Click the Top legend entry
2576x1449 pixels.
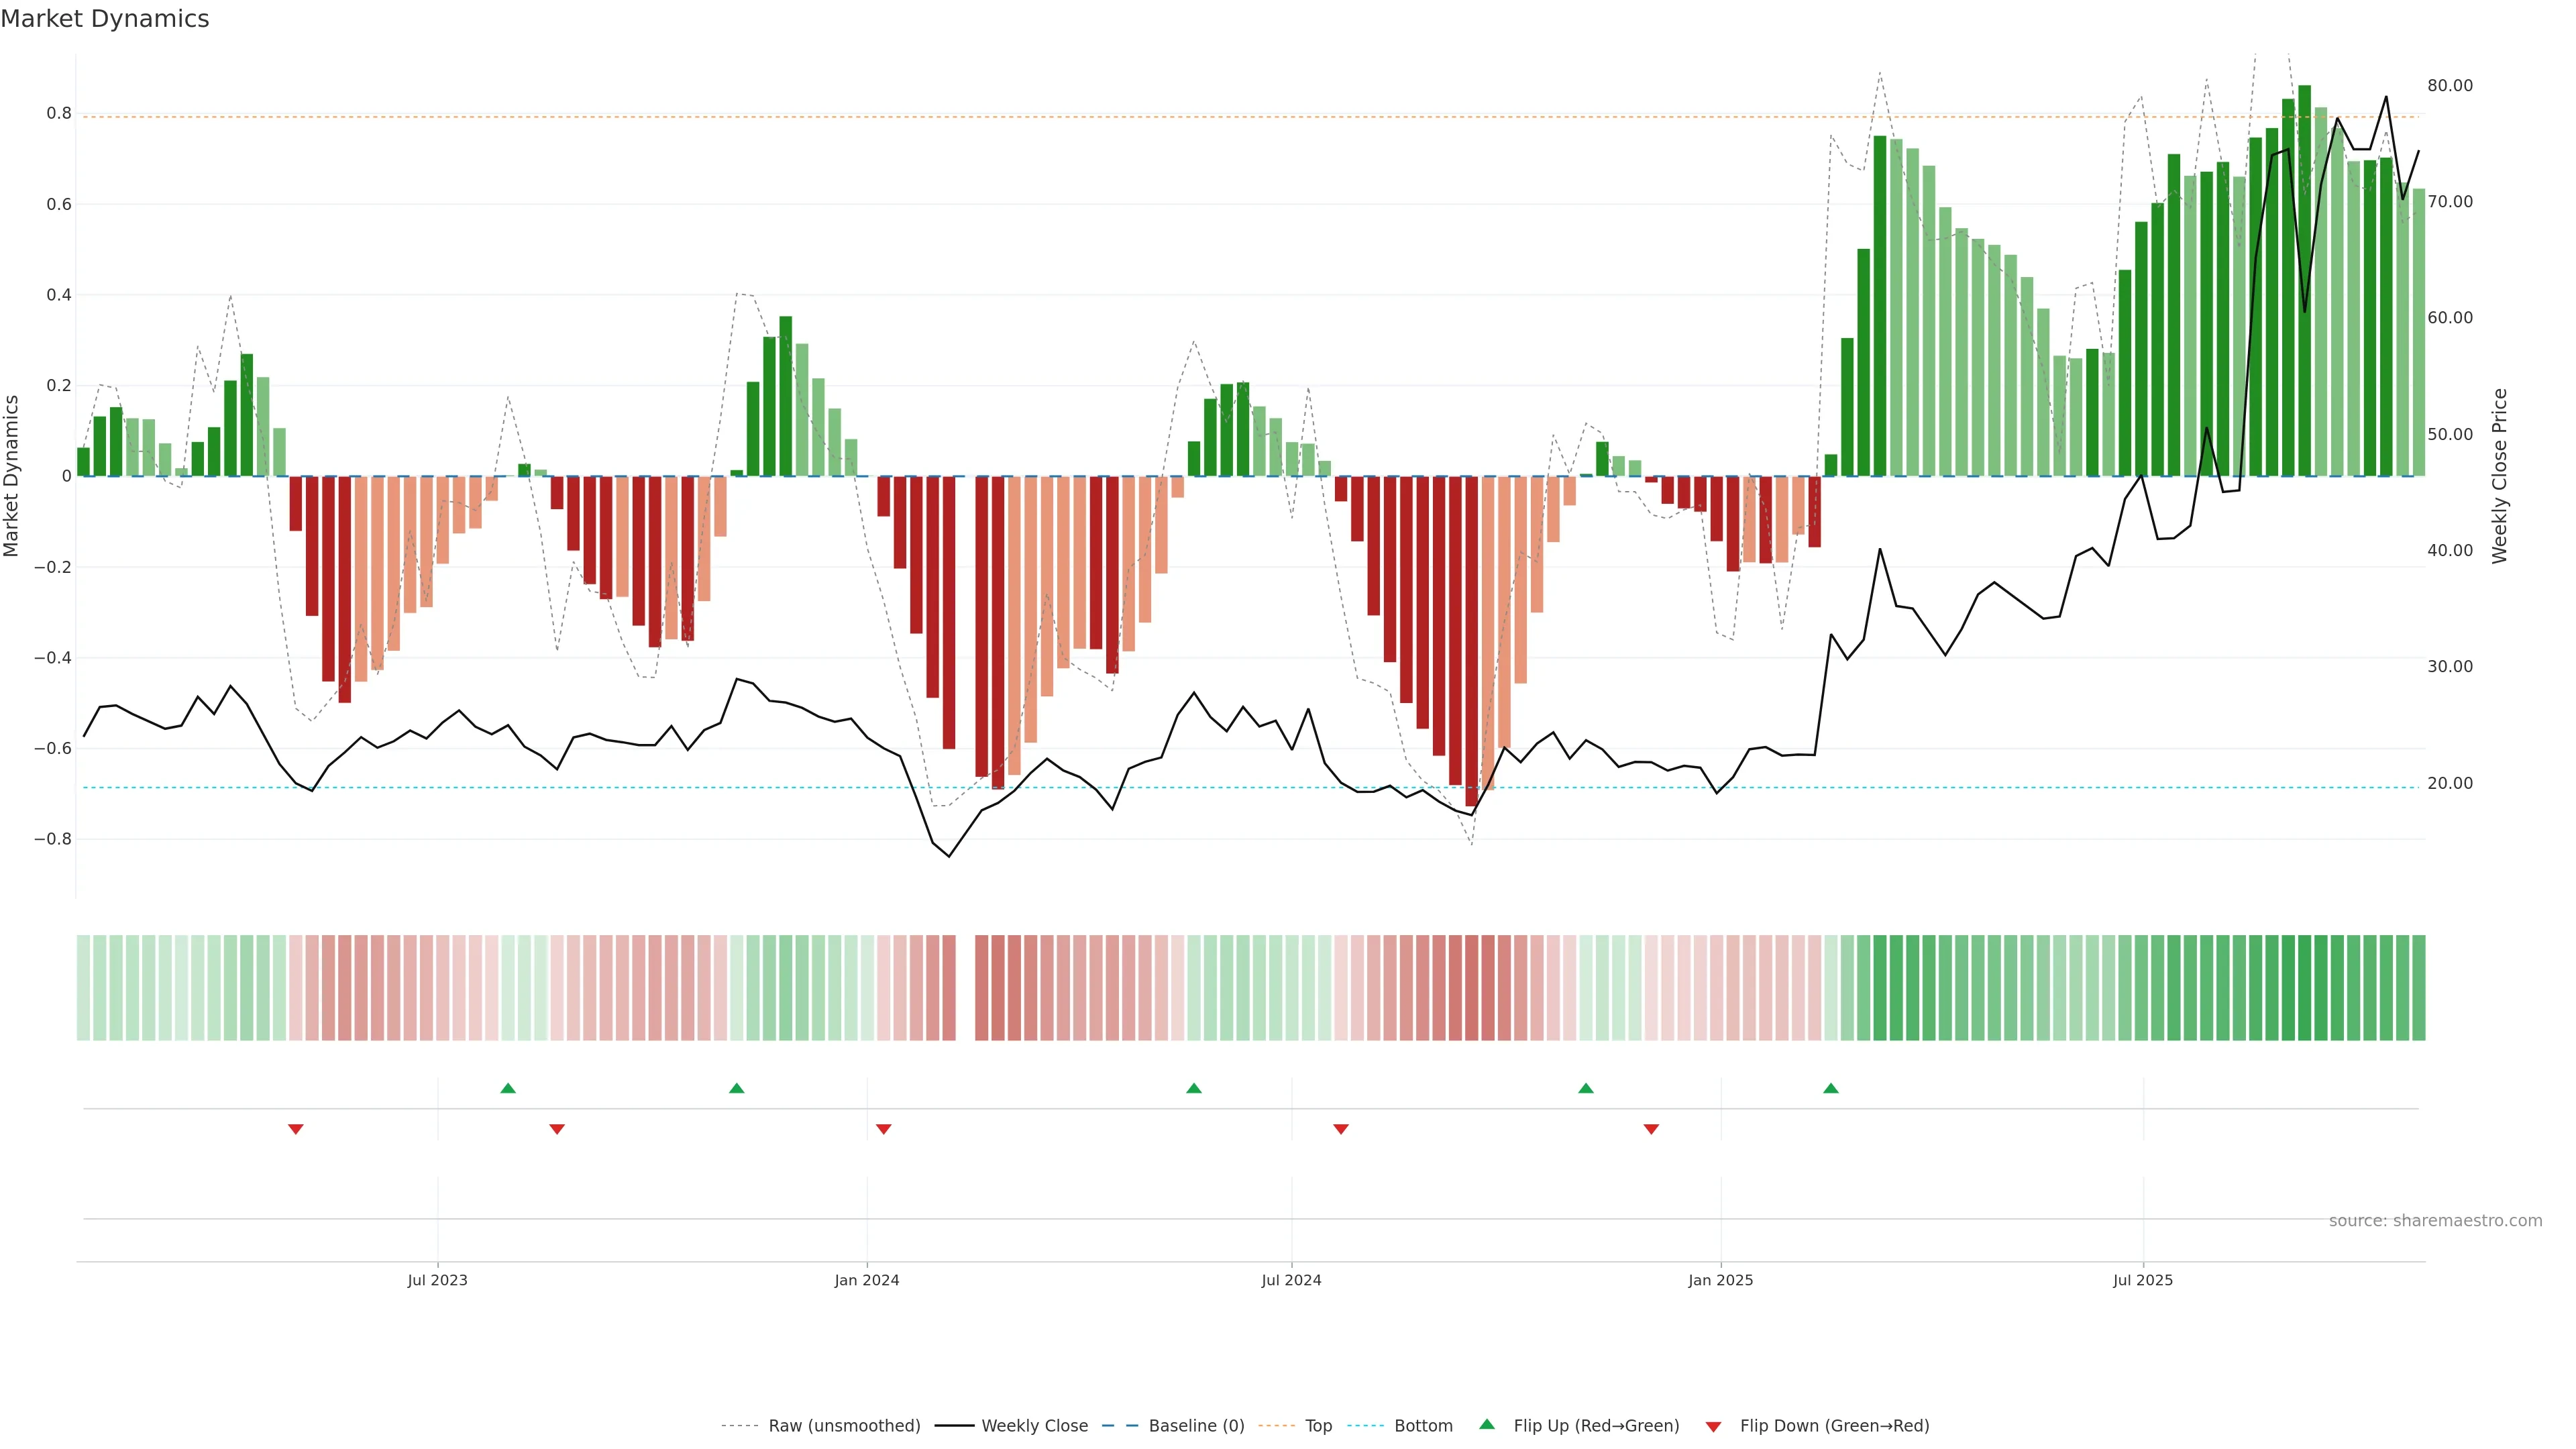1318,1426
